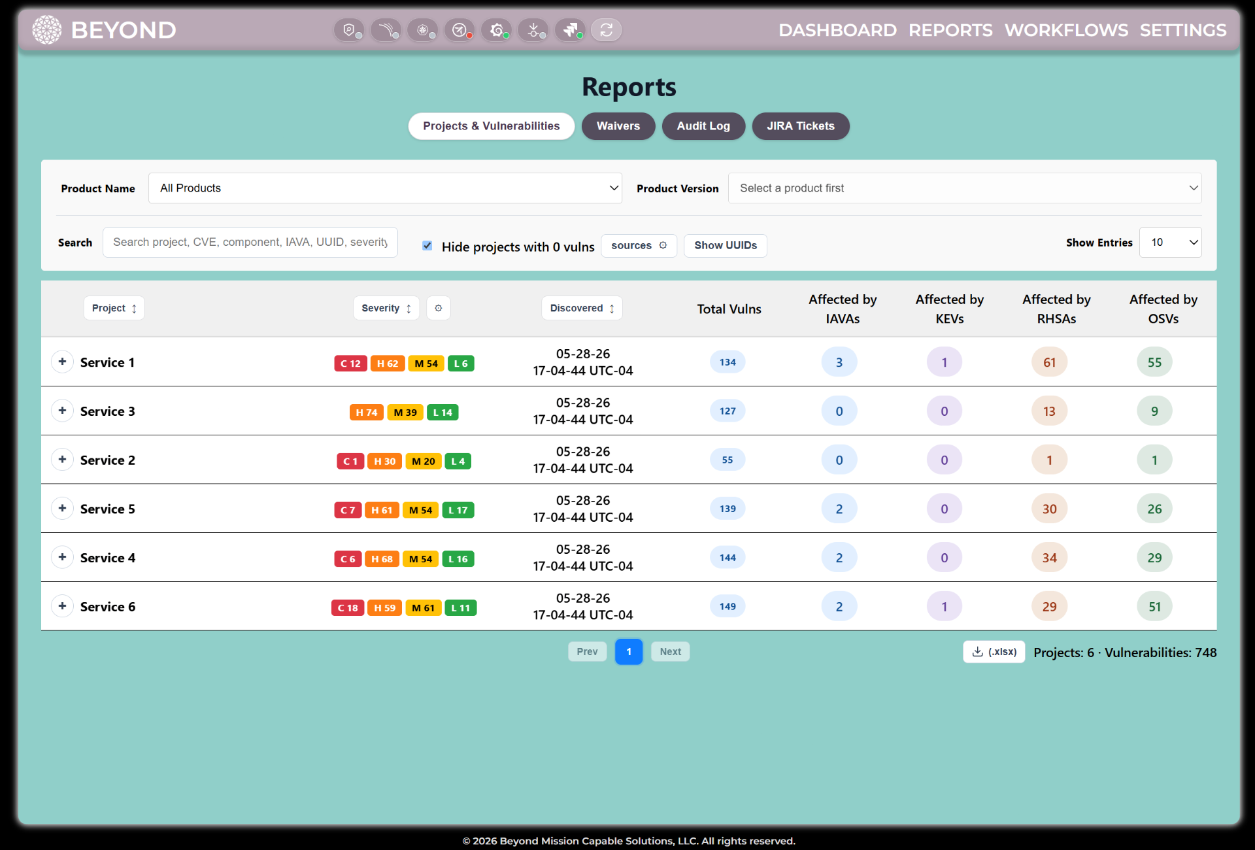Click Projects: 6 Vulnerabilities: 748 summary

tap(1125, 653)
